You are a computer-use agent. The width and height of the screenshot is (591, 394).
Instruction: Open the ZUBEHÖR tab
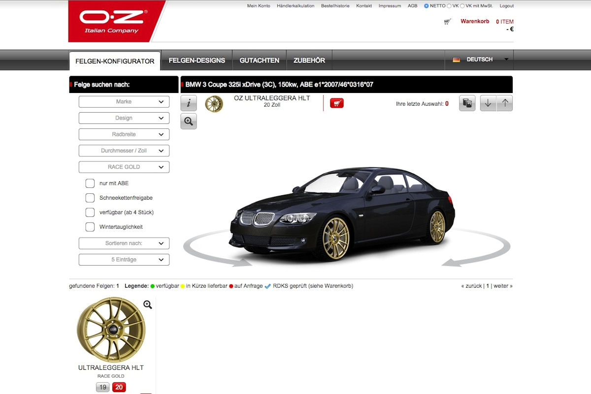309,61
